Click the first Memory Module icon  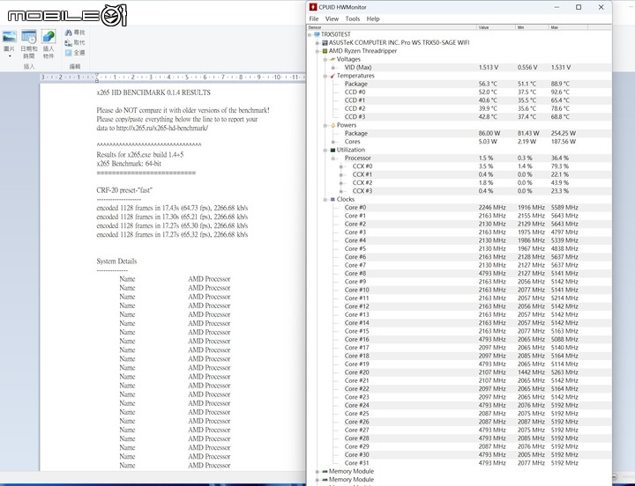(325, 471)
